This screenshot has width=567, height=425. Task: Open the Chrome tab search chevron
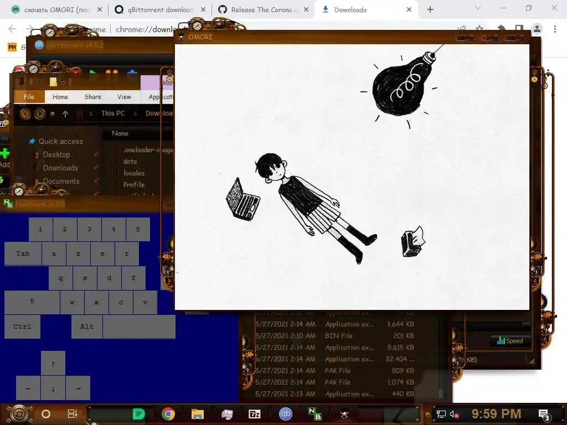[478, 8]
